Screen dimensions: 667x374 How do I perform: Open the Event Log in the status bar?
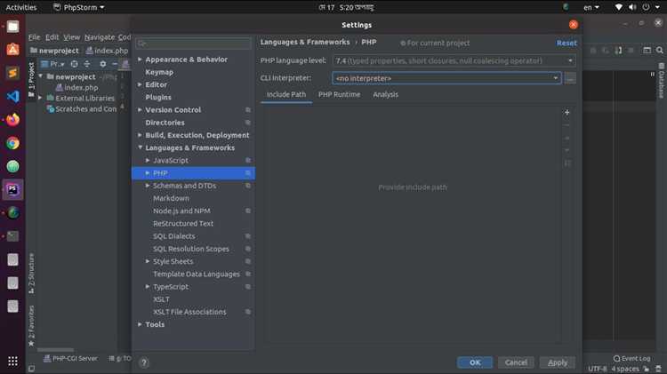point(631,358)
